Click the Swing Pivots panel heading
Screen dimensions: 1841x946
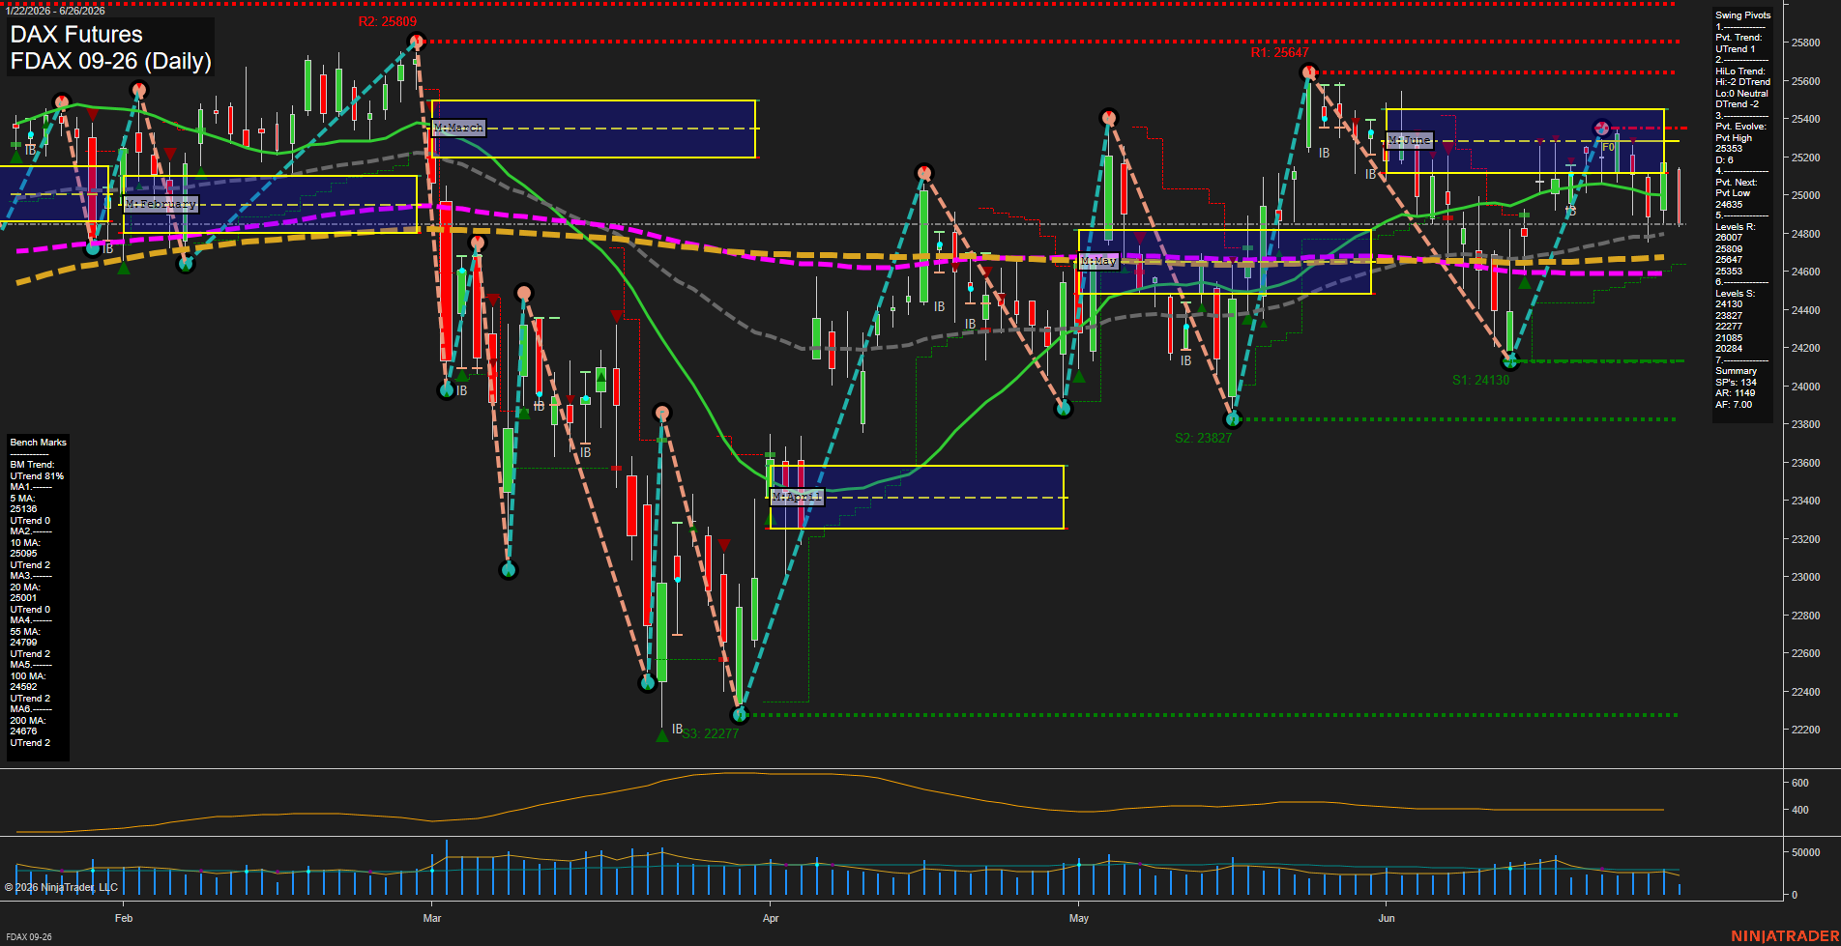coord(1743,15)
